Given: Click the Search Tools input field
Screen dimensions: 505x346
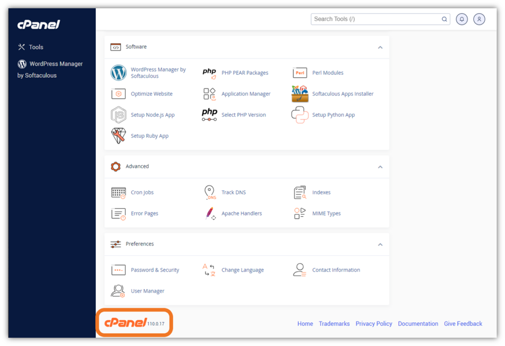Looking at the screenshot, I should pyautogui.click(x=380, y=19).
